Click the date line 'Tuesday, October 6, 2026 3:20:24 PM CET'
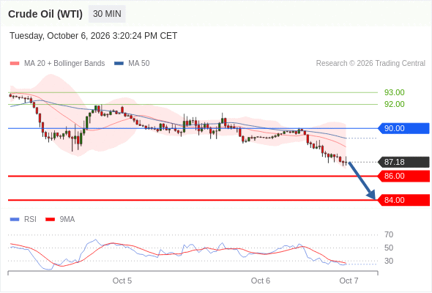 [94, 36]
